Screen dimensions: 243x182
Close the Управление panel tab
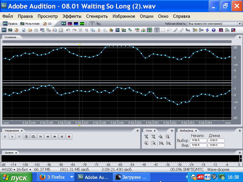click(x=22, y=131)
